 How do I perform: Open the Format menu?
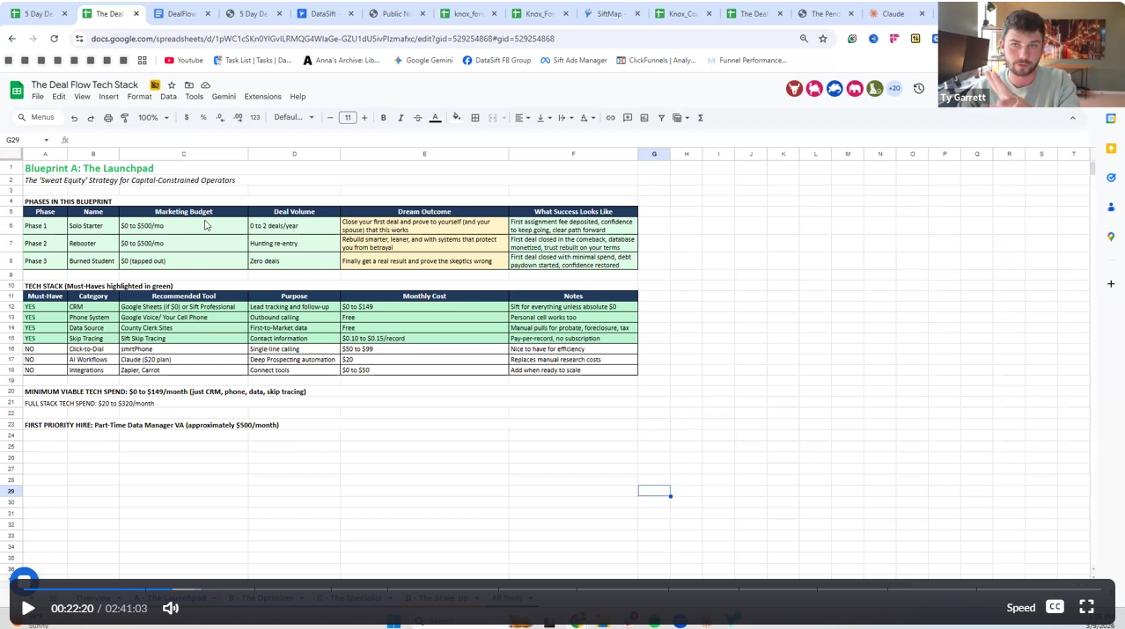(139, 97)
